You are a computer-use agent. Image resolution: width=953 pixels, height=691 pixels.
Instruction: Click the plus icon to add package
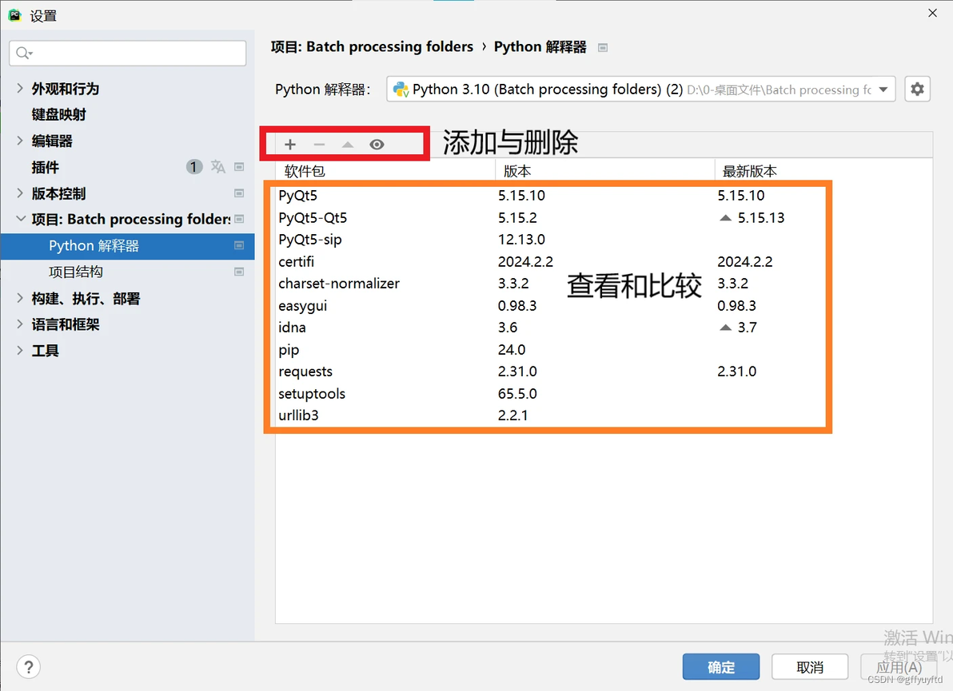(x=290, y=145)
